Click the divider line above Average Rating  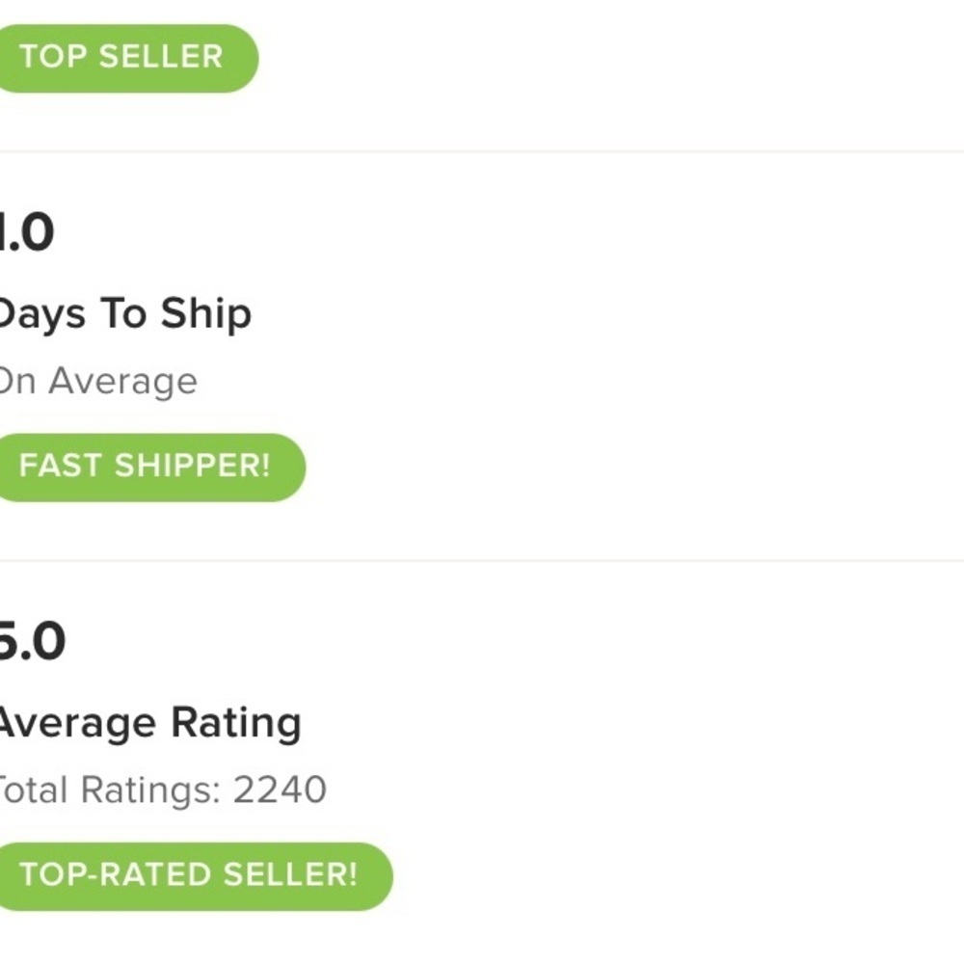point(482,560)
